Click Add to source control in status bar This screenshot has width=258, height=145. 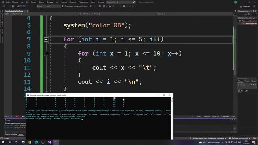[x=208, y=138]
